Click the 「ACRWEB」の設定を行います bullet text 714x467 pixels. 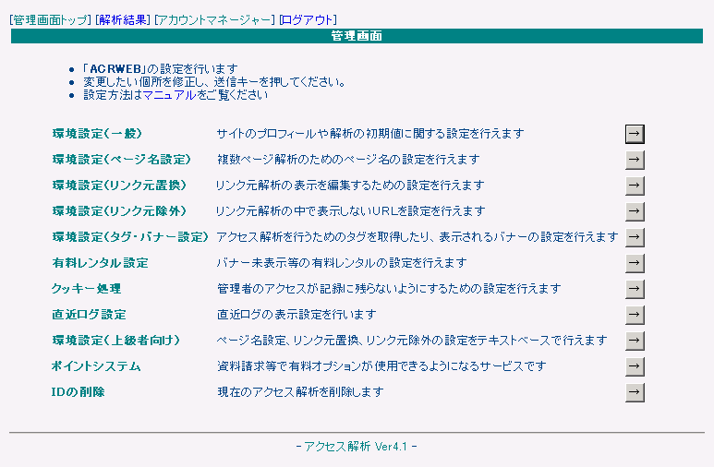[161, 69]
